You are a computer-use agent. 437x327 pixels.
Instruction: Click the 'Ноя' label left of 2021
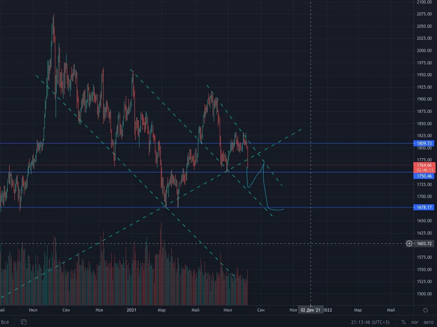[x=99, y=310]
